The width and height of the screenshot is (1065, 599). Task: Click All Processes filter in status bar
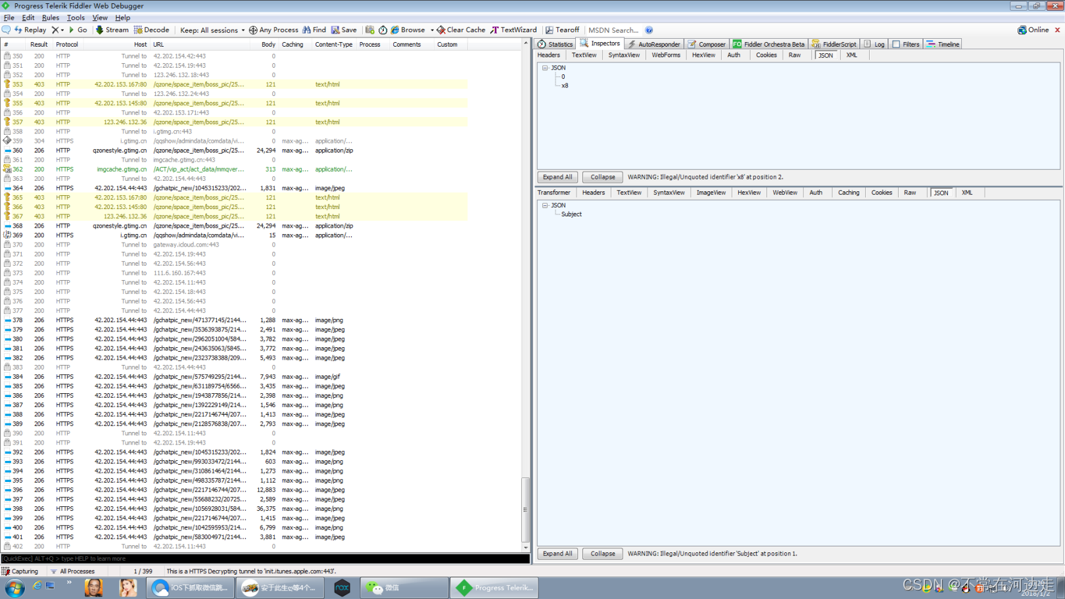click(x=72, y=571)
